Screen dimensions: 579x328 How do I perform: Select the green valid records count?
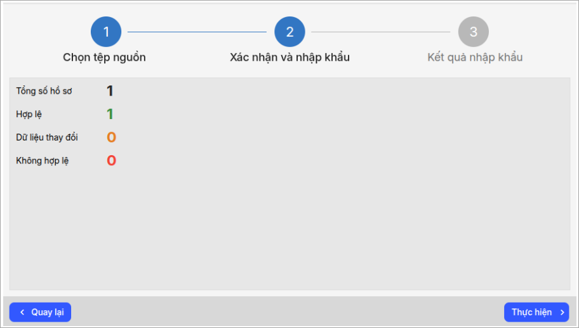pyautogui.click(x=110, y=114)
